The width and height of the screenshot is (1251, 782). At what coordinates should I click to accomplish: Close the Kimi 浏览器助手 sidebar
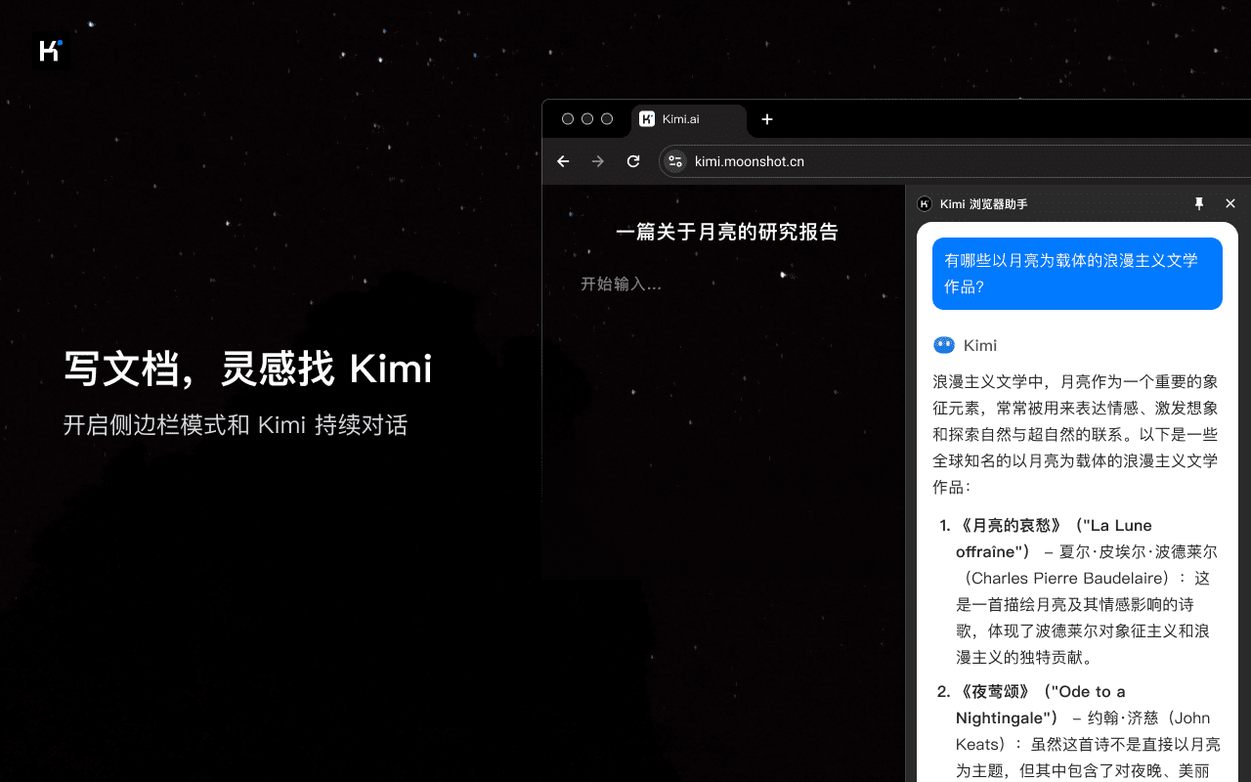click(1229, 203)
